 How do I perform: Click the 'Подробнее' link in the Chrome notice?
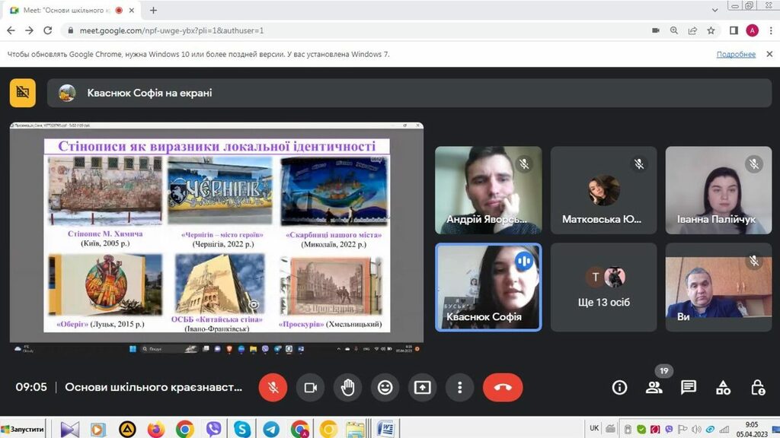tap(736, 55)
